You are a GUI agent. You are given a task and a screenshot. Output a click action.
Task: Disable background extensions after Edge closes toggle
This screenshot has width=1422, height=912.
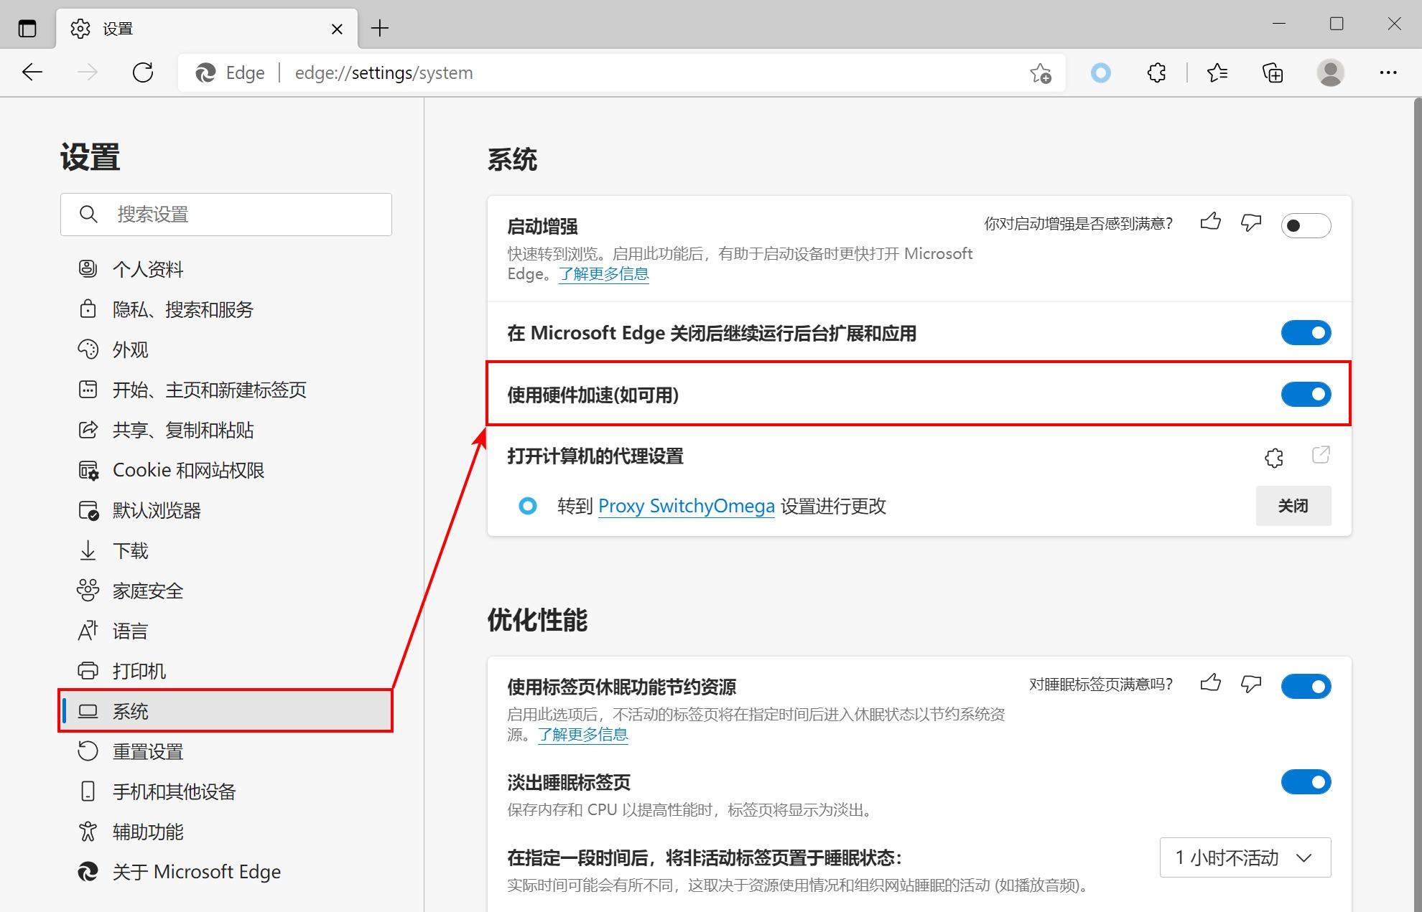(1306, 333)
